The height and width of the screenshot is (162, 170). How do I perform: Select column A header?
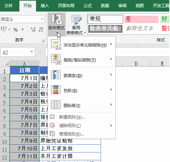(x=24, y=64)
